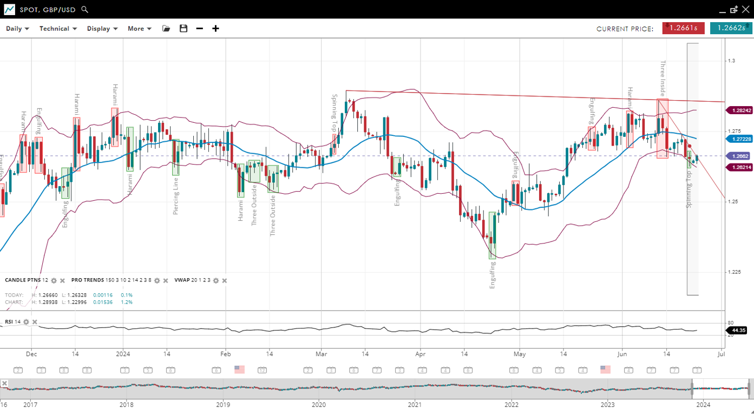This screenshot has height=414, width=754.
Task: Save chart with the floppy disk icon
Action: [x=183, y=29]
